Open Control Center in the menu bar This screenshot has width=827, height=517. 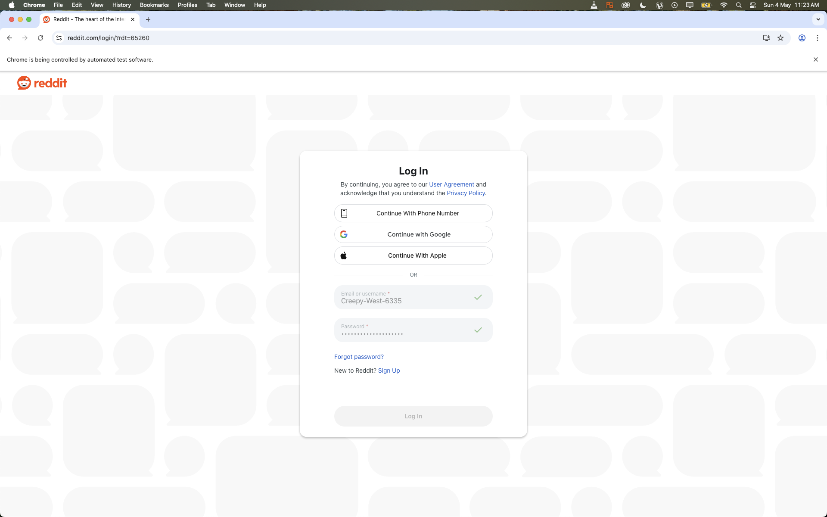pos(752,5)
